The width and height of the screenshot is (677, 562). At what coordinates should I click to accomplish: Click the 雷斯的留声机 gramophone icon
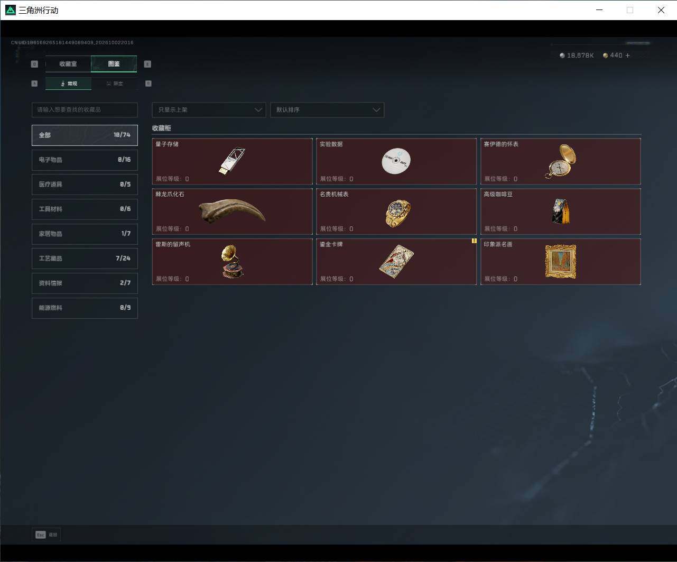pos(232,261)
